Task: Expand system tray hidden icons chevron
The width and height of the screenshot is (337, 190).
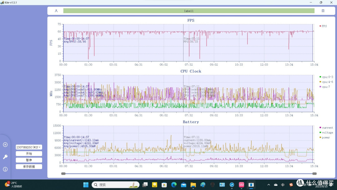Action: click(x=268, y=185)
